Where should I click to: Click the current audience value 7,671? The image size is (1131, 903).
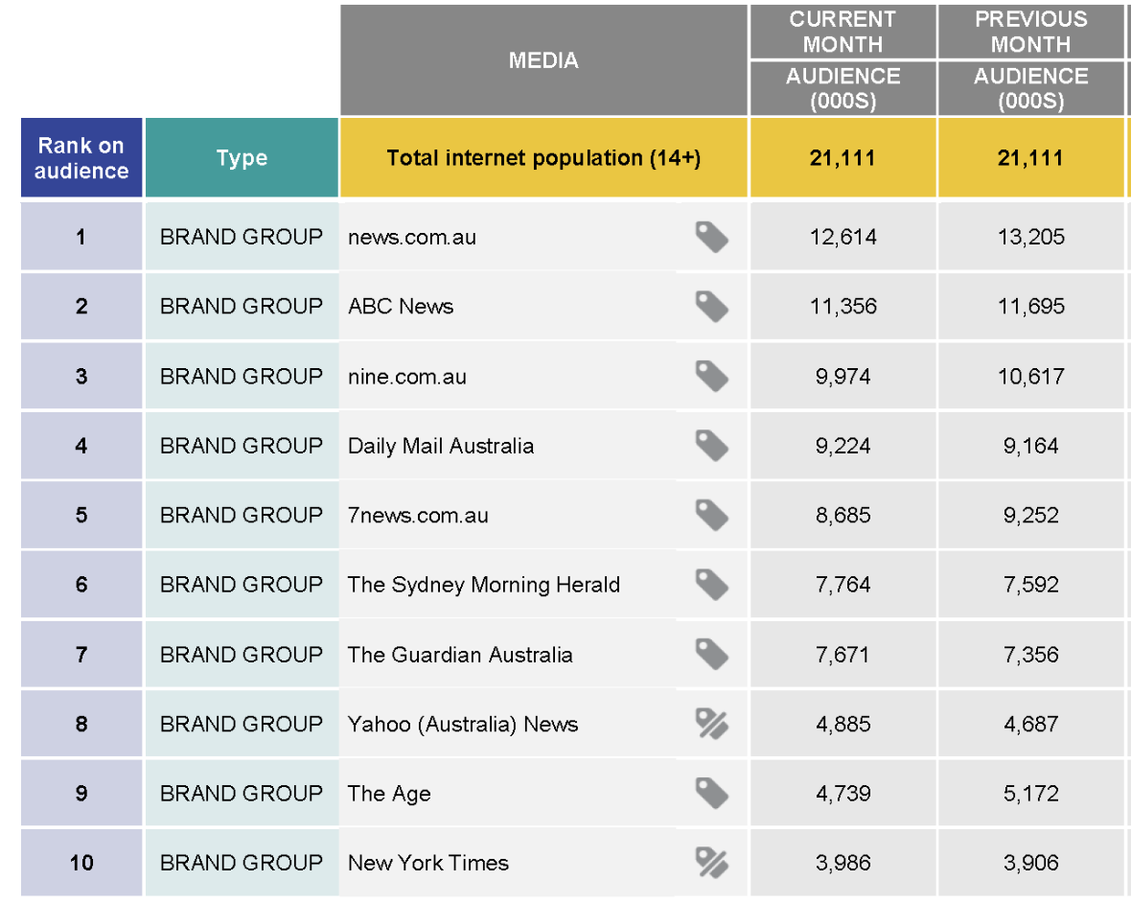[842, 654]
